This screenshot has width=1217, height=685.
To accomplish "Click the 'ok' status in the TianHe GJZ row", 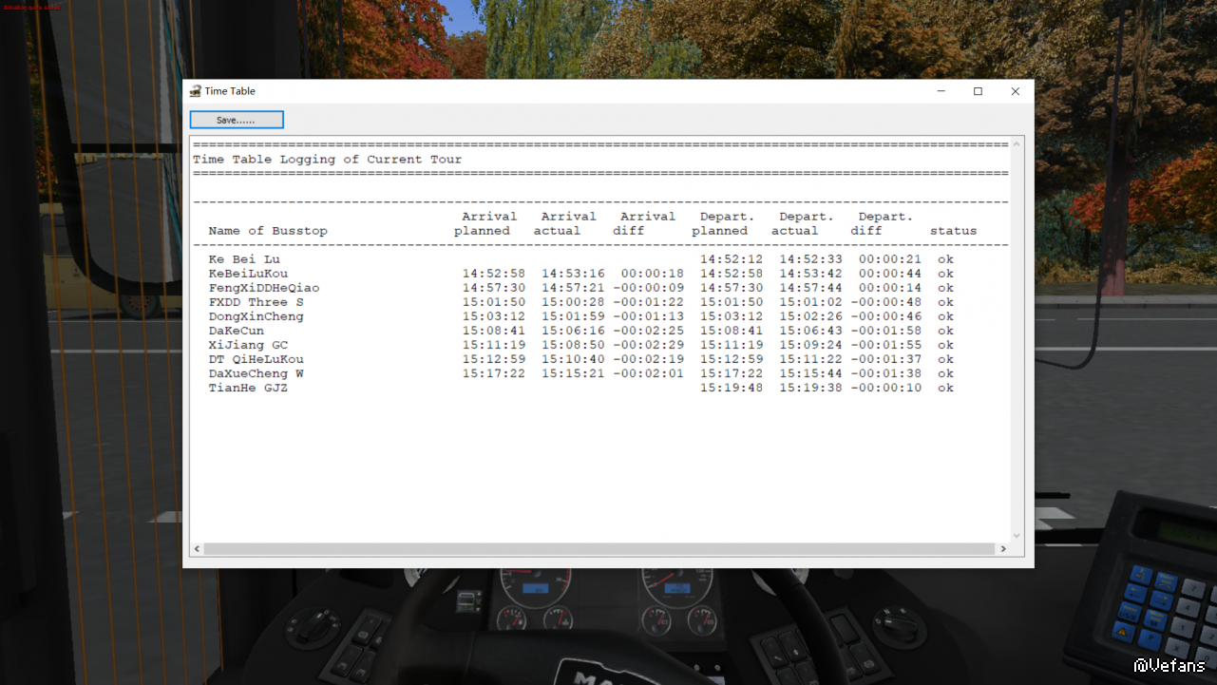I will (945, 388).
